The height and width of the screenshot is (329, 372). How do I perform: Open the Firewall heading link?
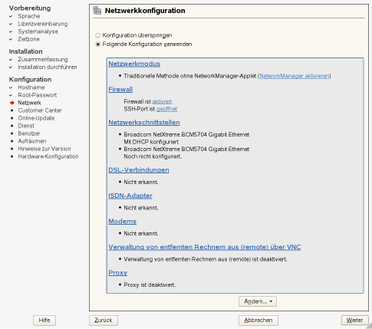120,90
